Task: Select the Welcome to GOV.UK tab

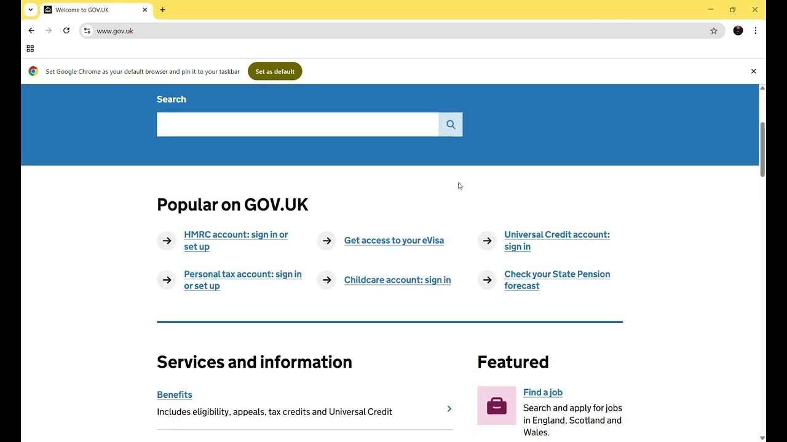Action: tap(95, 10)
